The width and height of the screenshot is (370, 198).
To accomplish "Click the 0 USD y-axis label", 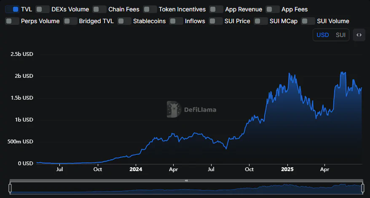I will [x=25, y=164].
